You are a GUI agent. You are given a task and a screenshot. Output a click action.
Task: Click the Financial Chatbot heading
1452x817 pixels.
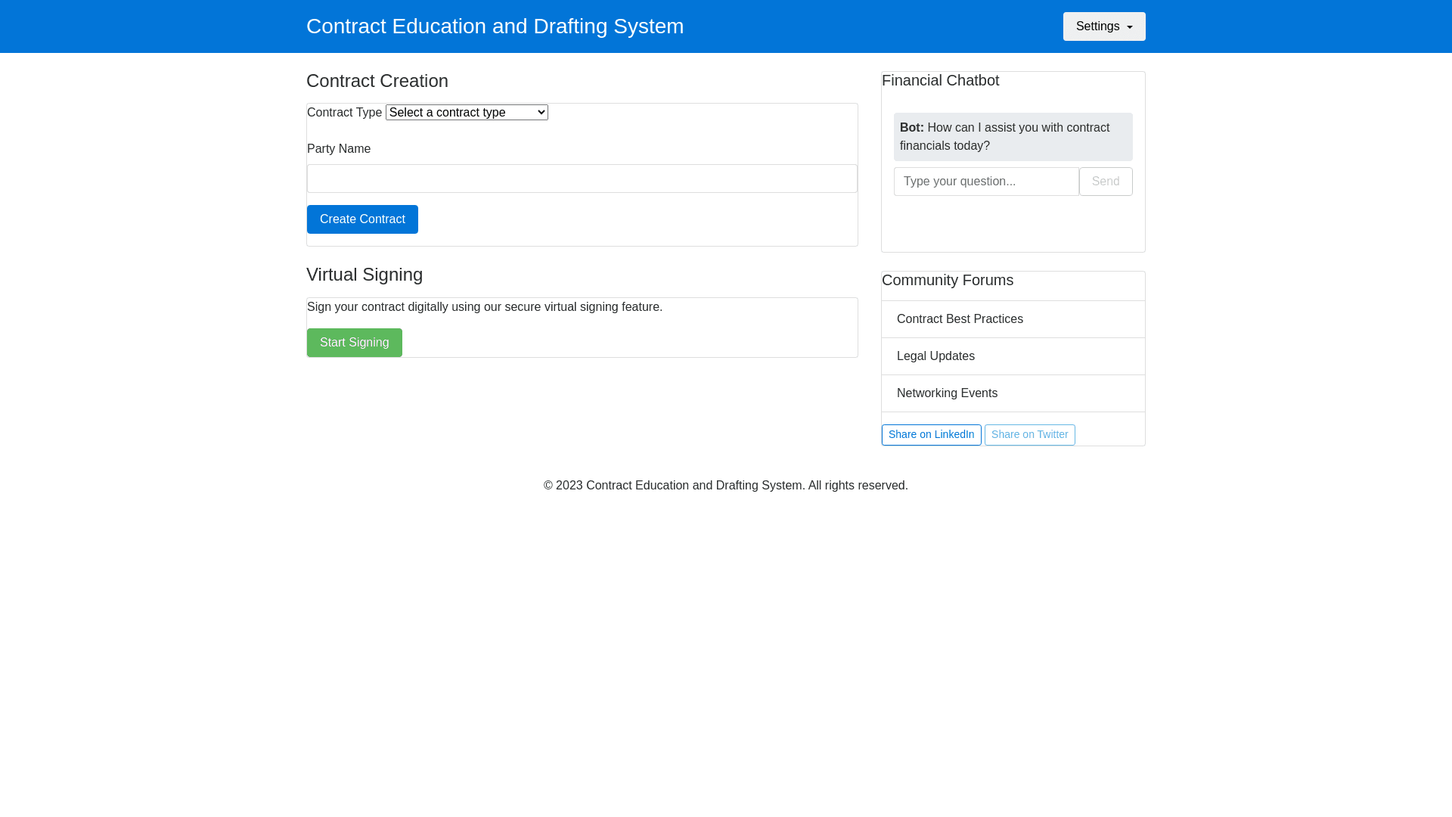(x=940, y=80)
